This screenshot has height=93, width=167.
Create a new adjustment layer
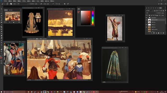pyautogui.click(x=156, y=33)
